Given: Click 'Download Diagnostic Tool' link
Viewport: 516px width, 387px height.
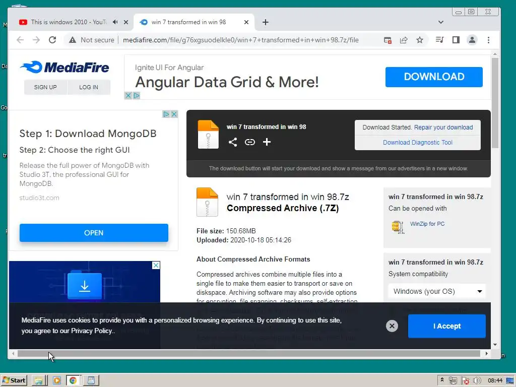Looking at the screenshot, I should [418, 143].
